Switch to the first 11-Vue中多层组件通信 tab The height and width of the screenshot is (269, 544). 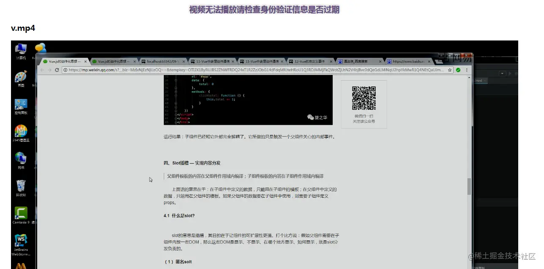click(212, 61)
